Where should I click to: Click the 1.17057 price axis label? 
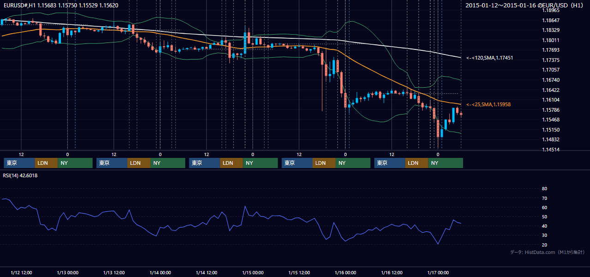(x=550, y=70)
